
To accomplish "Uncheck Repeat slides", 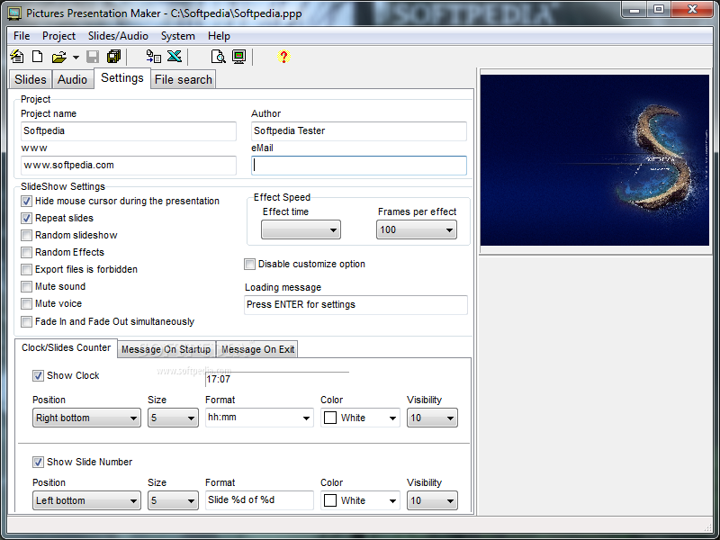I will tap(27, 218).
